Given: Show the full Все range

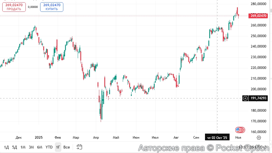Looking at the screenshot, I should pyautogui.click(x=66, y=147).
